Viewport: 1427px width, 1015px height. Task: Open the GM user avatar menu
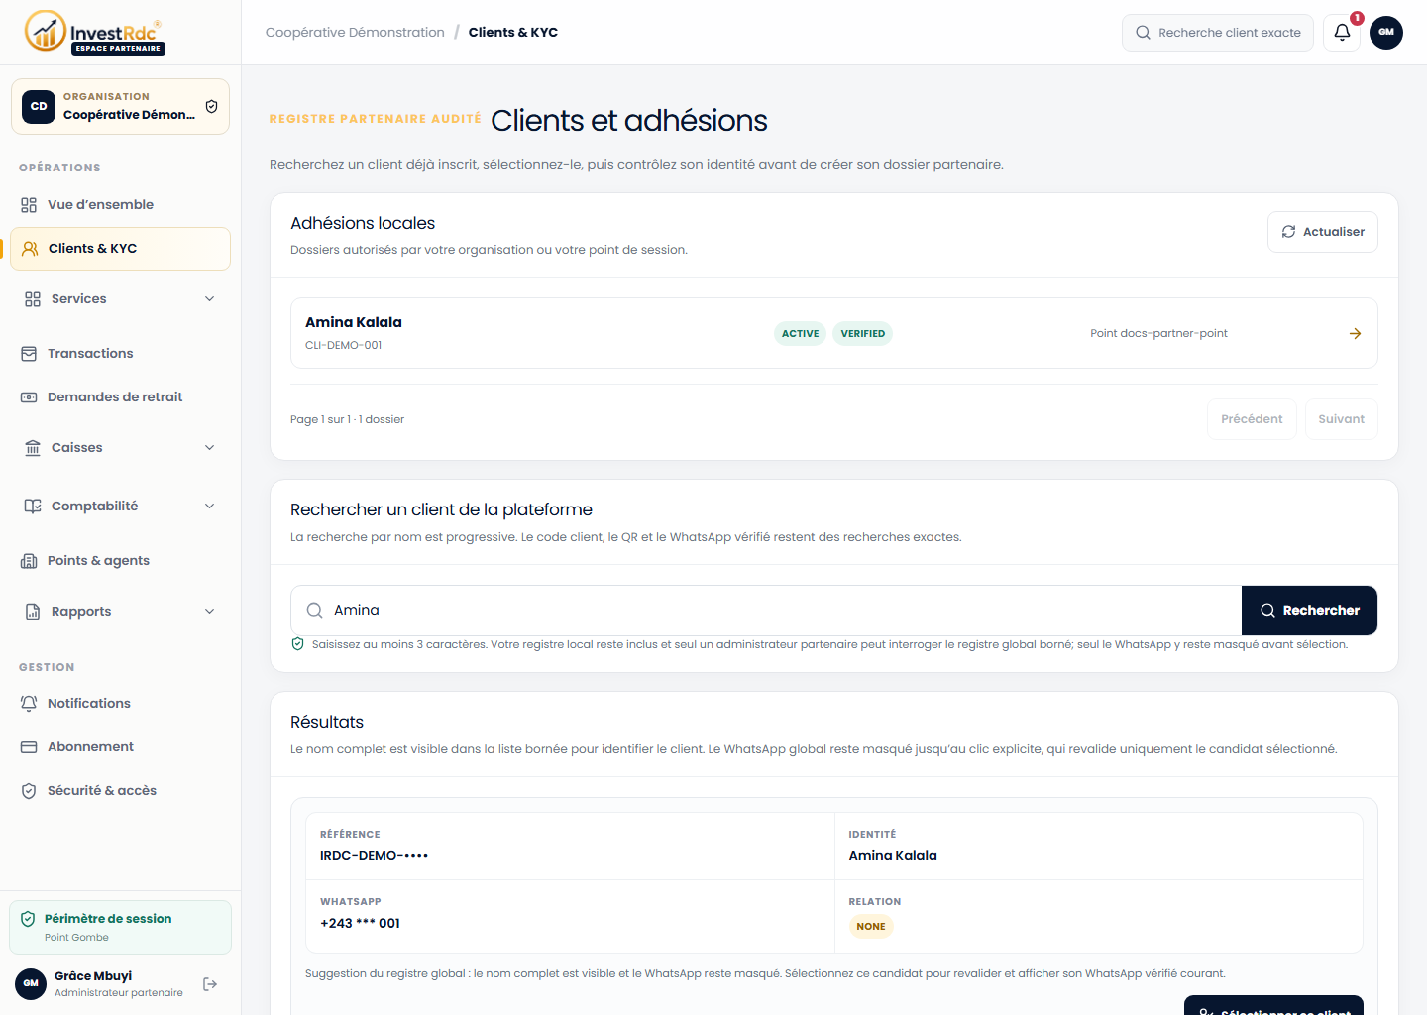[x=1386, y=33]
